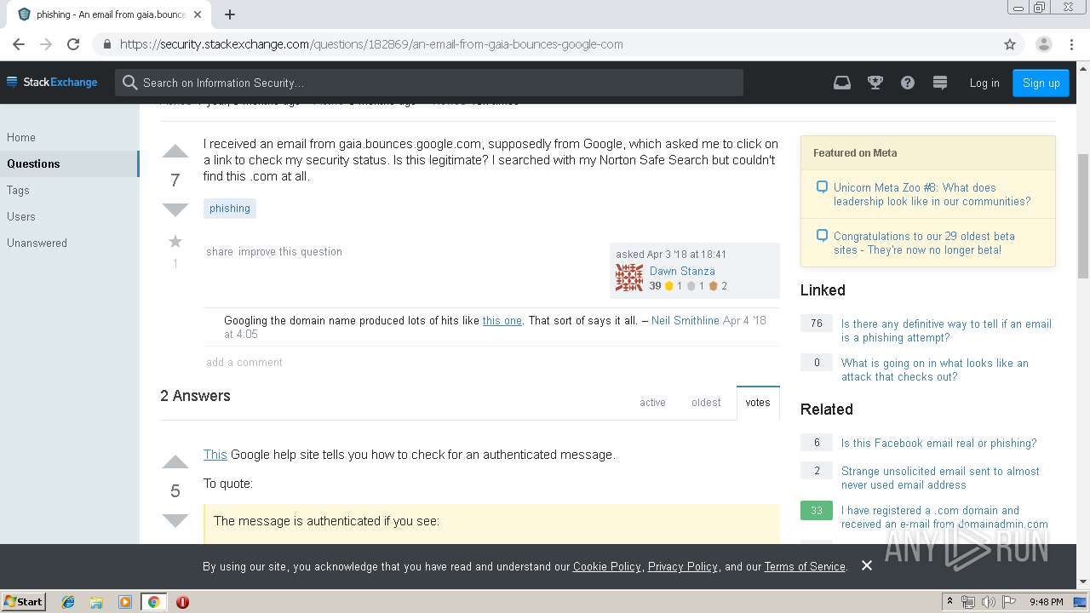The image size is (1090, 613).
Task: Open Unicorn Meta Zoo #8 post
Action: (x=932, y=194)
